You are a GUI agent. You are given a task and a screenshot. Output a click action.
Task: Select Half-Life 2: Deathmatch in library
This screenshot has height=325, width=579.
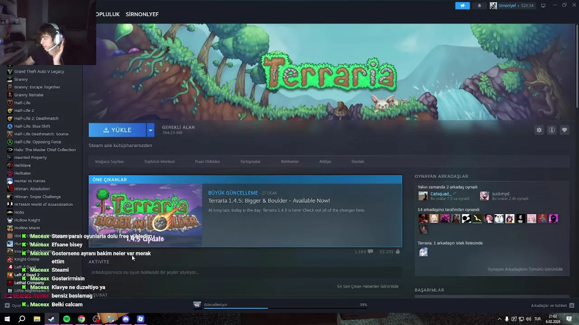click(x=36, y=119)
